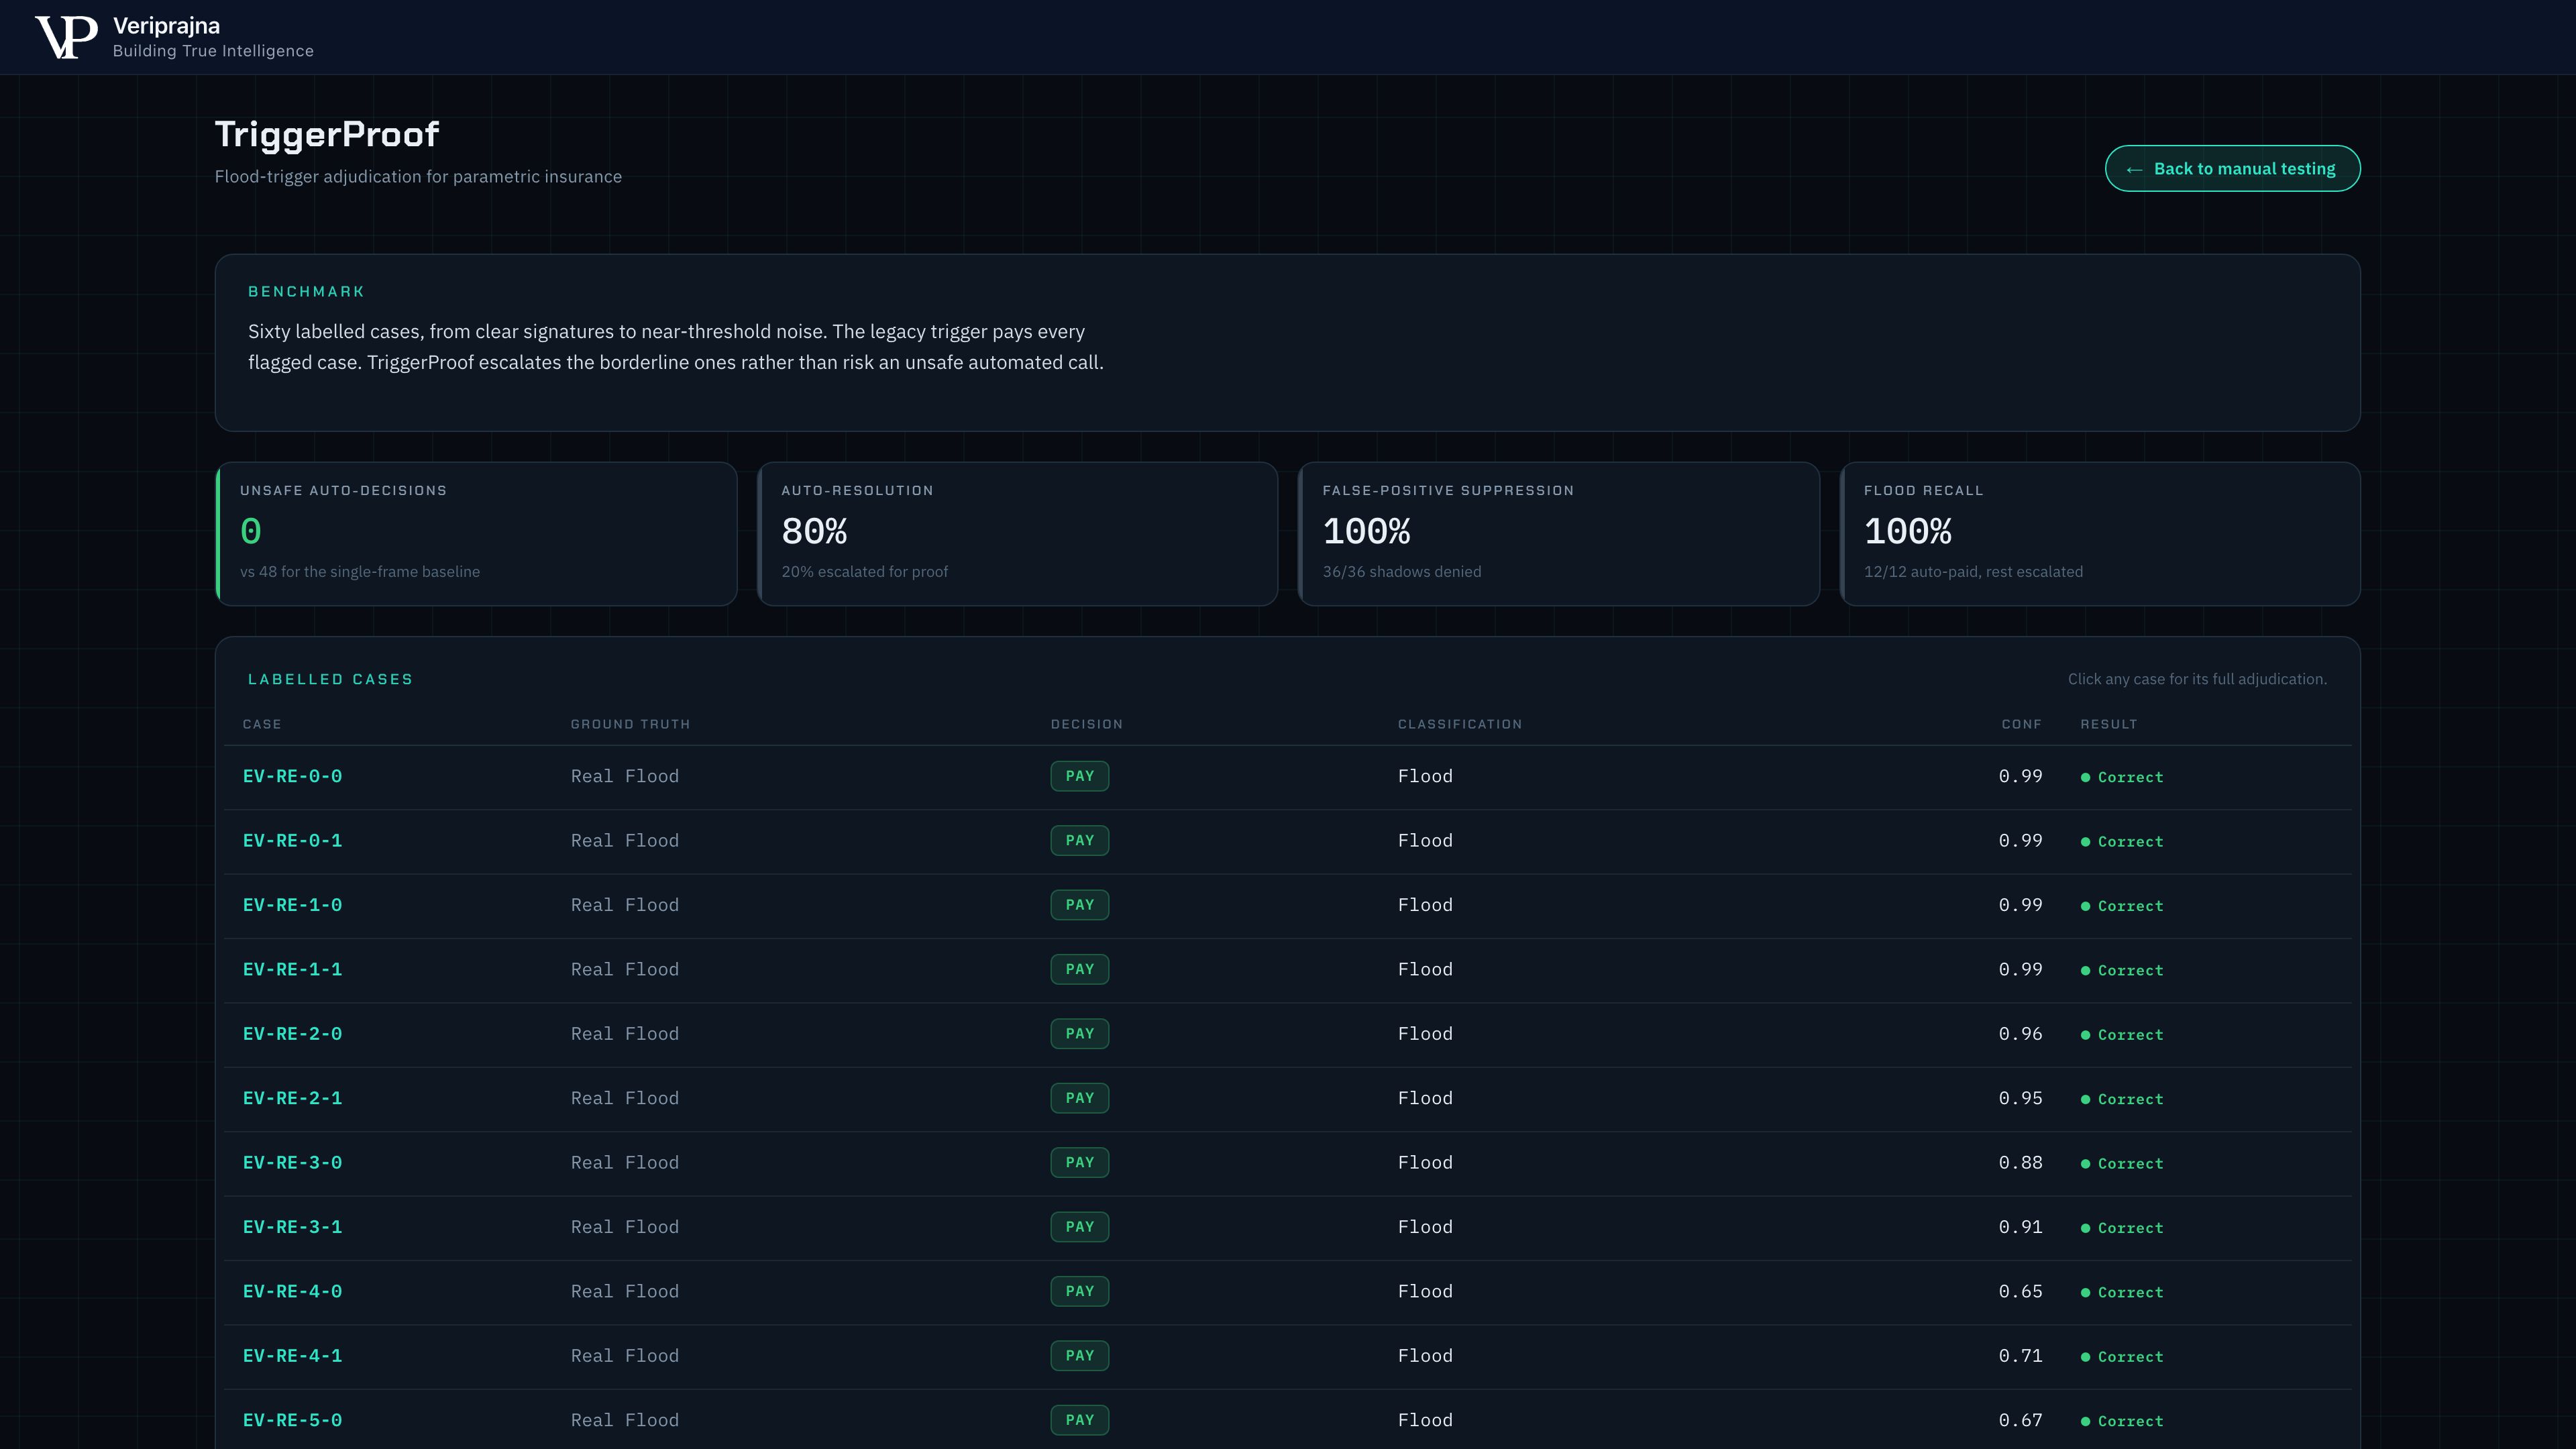Click the Benchmark section label
The width and height of the screenshot is (2576, 1449).
point(306,292)
